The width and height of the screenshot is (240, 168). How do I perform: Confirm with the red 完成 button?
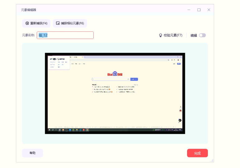(x=197, y=153)
